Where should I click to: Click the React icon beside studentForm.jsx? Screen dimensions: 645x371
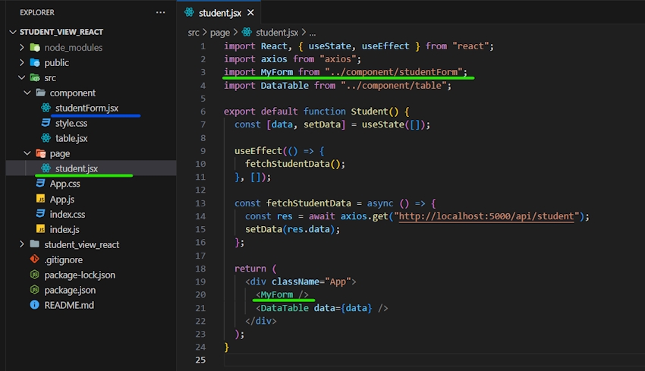pos(46,108)
